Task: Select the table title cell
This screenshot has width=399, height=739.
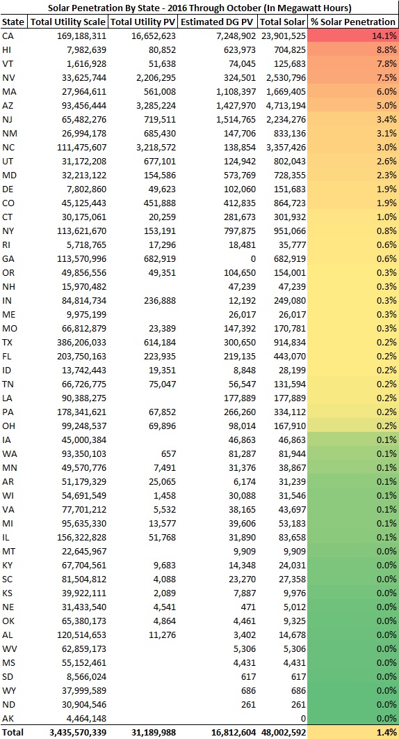Action: (x=199, y=8)
